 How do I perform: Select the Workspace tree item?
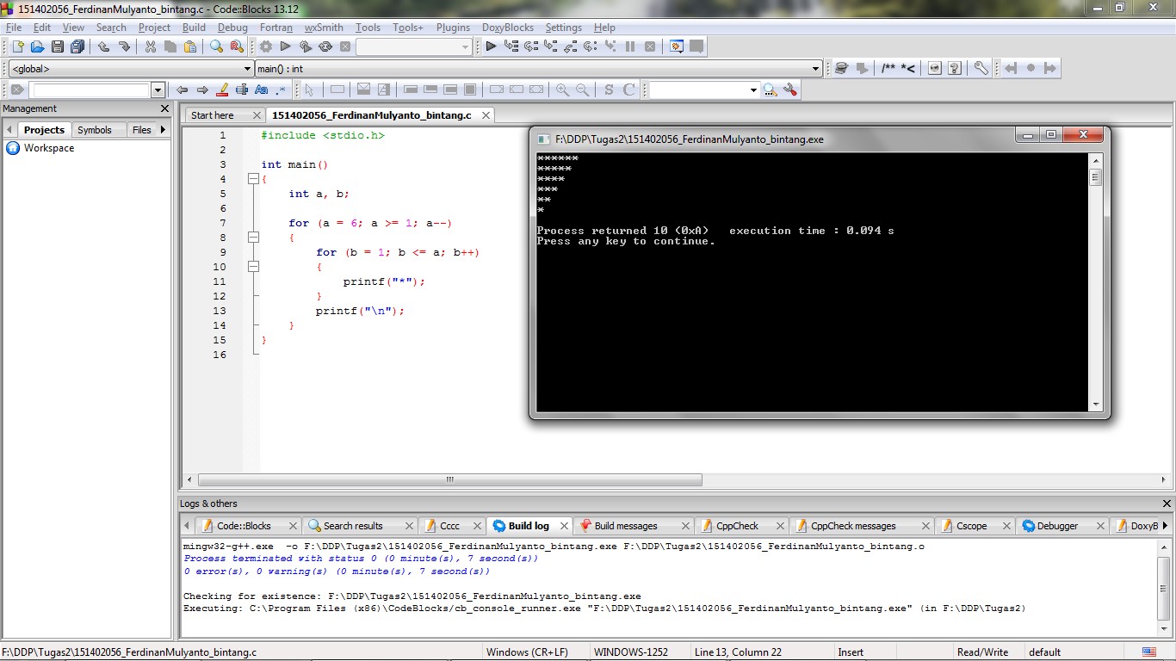tap(49, 148)
